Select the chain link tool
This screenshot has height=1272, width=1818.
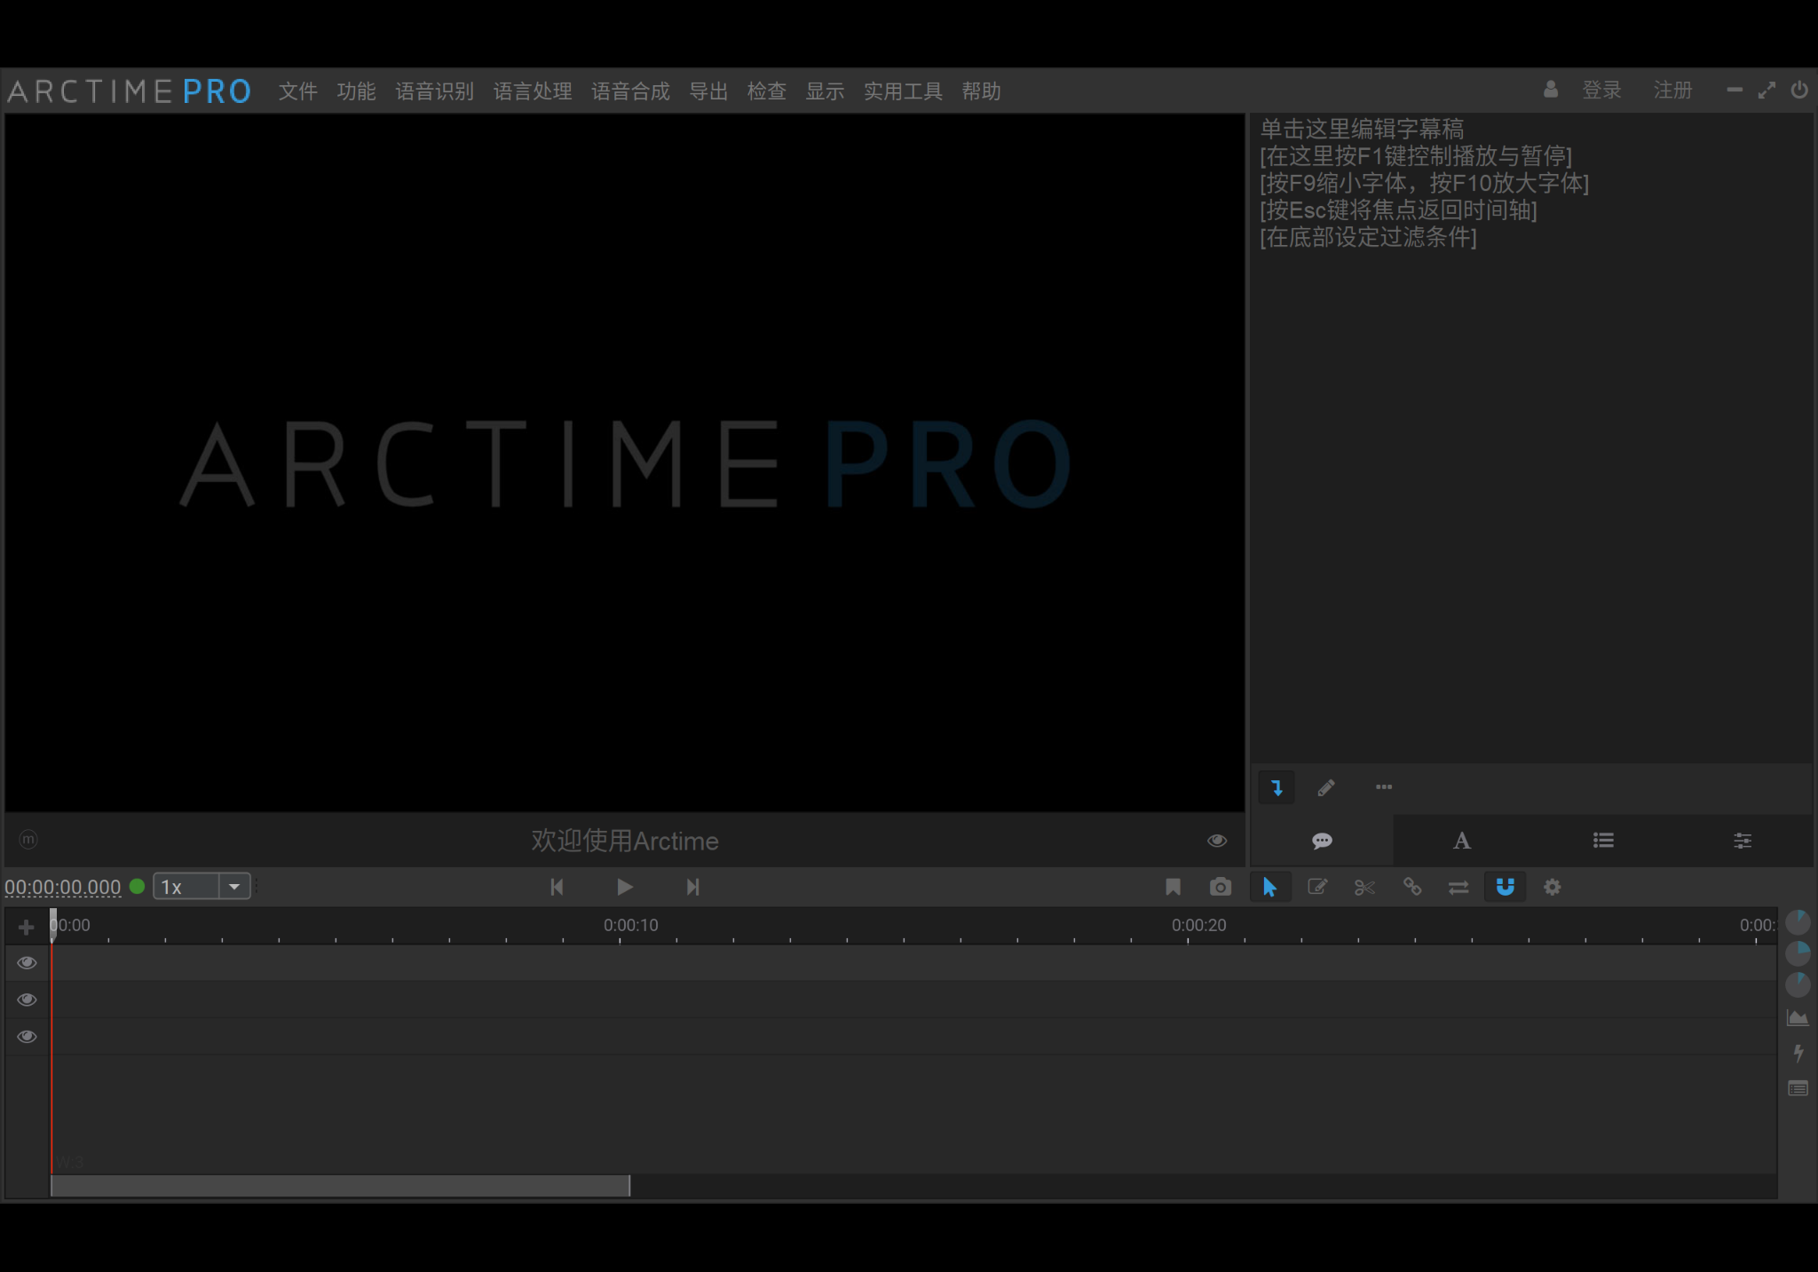pos(1411,887)
